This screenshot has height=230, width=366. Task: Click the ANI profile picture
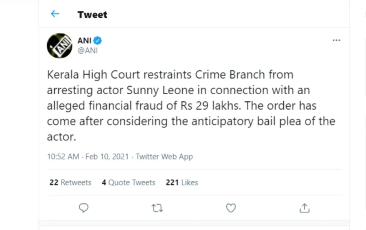(x=60, y=46)
